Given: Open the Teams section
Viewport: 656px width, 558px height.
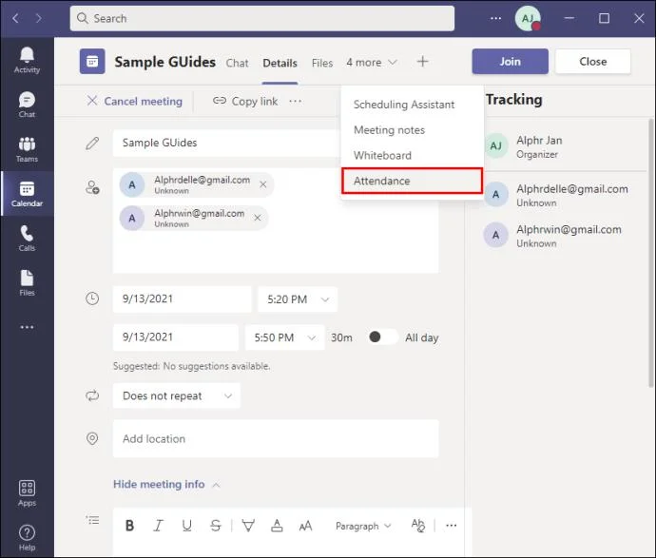Looking at the screenshot, I should coord(27,149).
